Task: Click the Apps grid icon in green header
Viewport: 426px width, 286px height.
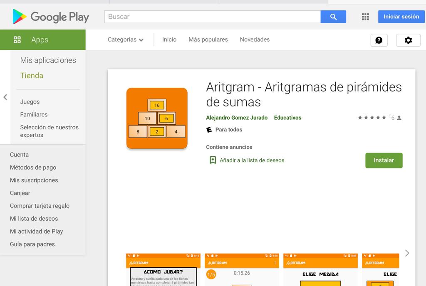Action: click(x=17, y=40)
